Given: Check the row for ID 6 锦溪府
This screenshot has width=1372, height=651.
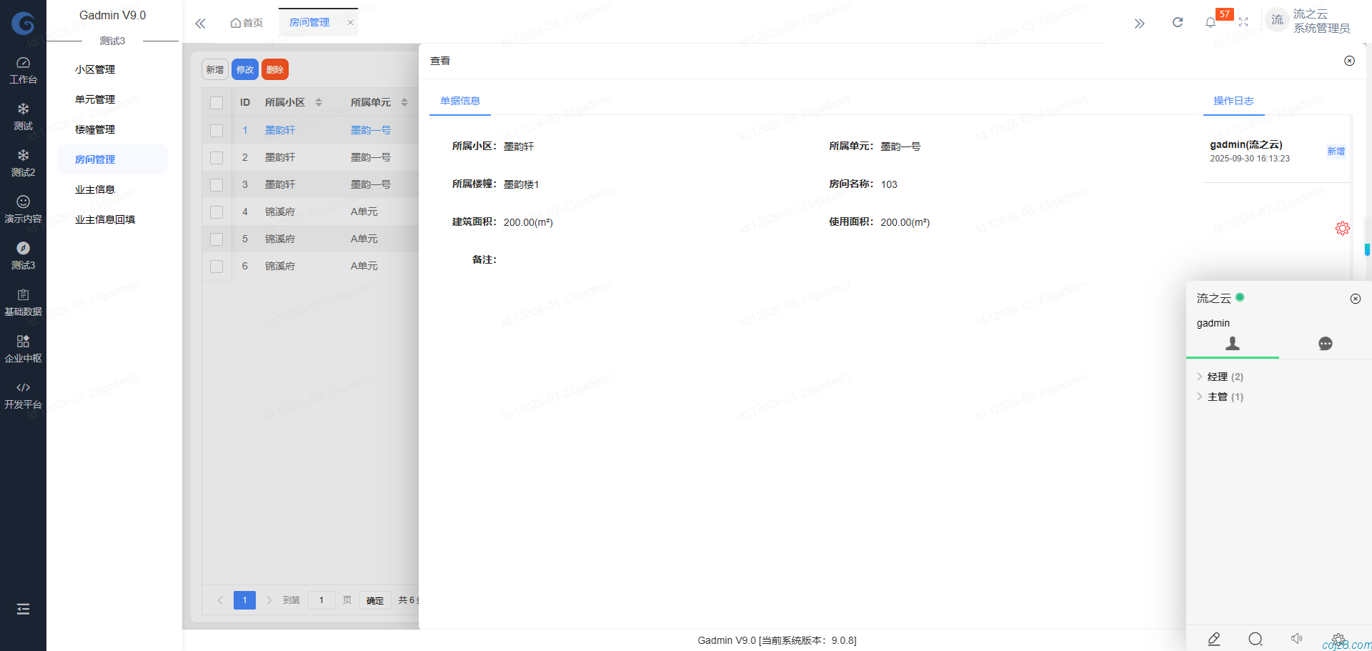Looking at the screenshot, I should (217, 266).
